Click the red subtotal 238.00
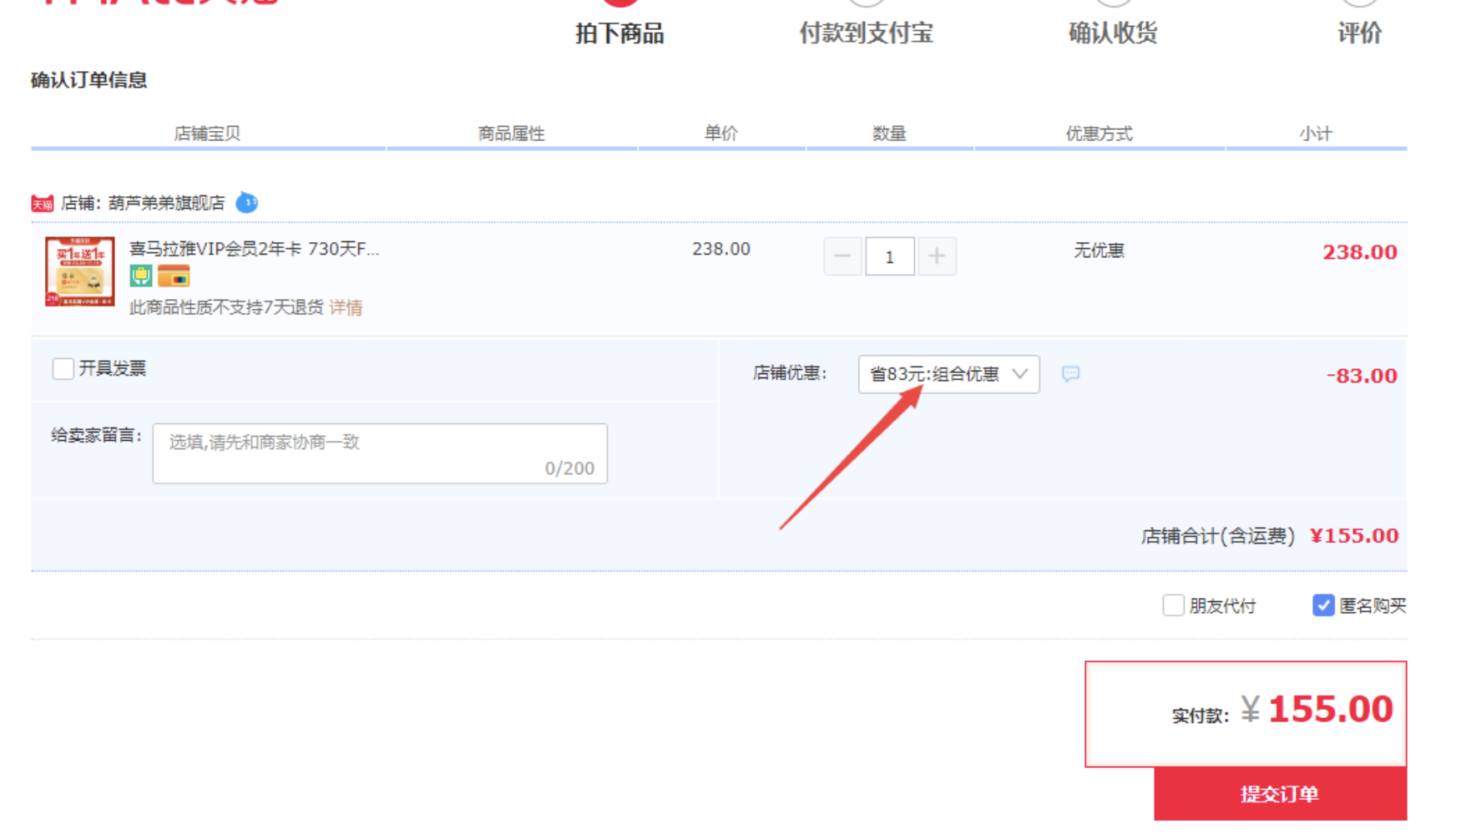Viewport: 1461px width, 840px height. [1359, 252]
